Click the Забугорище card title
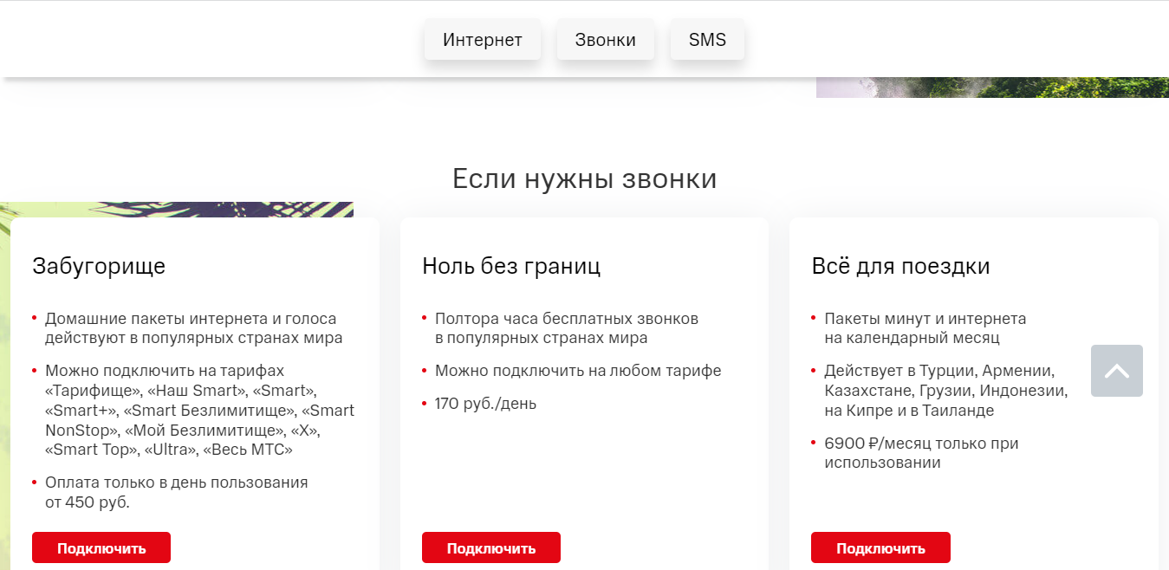 click(99, 266)
